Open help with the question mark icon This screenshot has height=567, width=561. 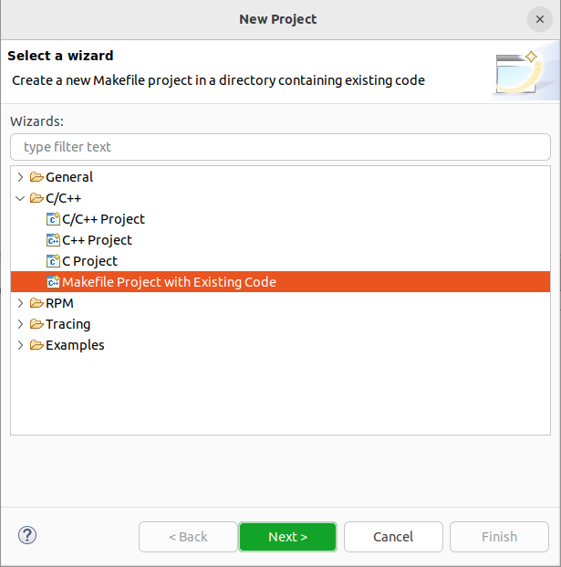coord(27,535)
